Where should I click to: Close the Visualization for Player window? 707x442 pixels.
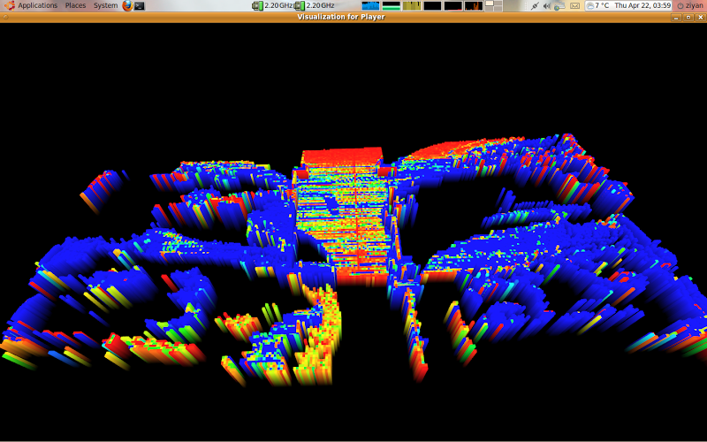[700, 17]
